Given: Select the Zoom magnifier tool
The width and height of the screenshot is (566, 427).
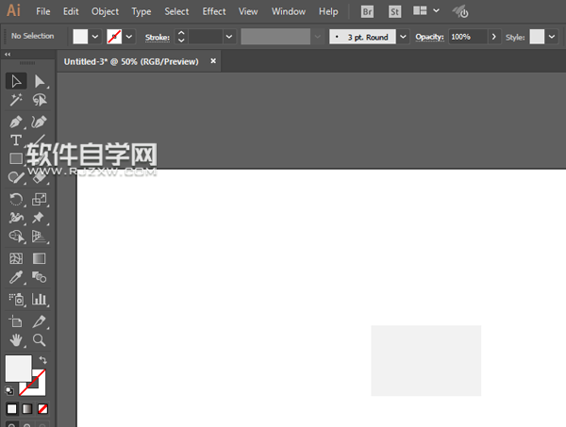Looking at the screenshot, I should pyautogui.click(x=40, y=339).
